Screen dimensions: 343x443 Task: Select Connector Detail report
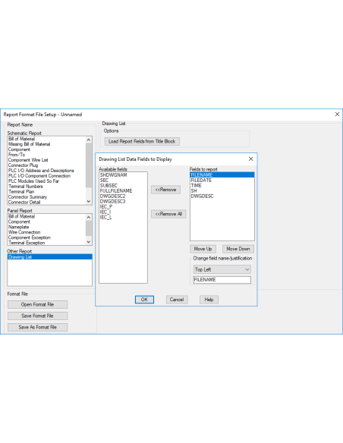point(46,203)
